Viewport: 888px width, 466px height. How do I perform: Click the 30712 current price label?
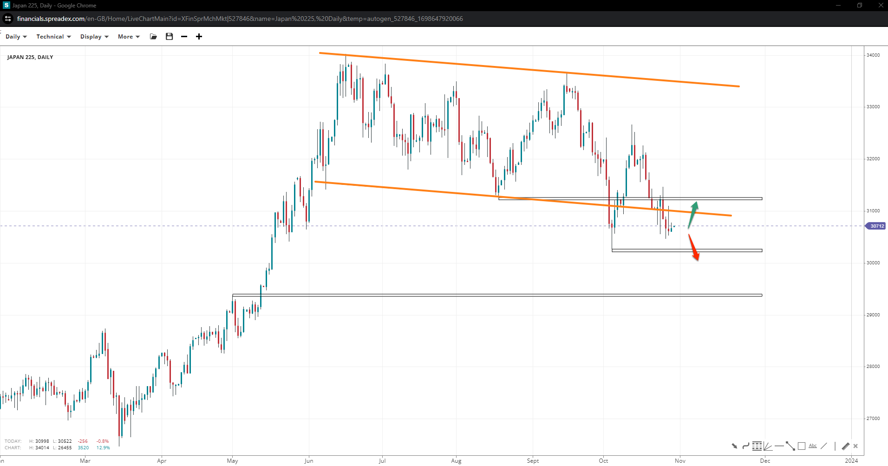click(876, 226)
